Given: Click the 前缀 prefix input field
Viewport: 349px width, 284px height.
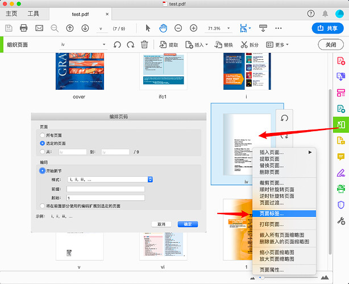Looking at the screenshot, I should [x=106, y=189].
